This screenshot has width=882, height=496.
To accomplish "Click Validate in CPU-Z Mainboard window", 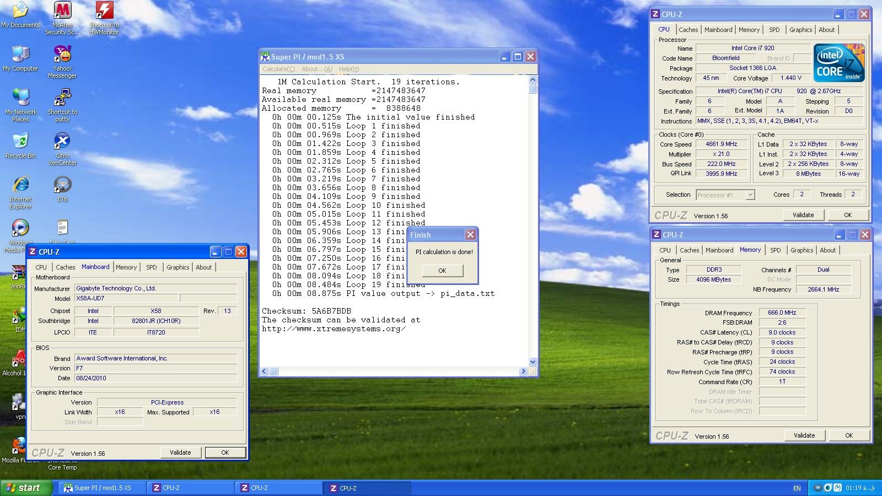I will [x=180, y=452].
